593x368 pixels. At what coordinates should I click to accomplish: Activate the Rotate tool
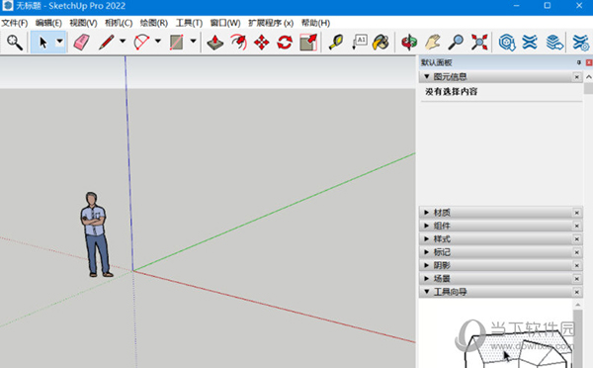[285, 42]
